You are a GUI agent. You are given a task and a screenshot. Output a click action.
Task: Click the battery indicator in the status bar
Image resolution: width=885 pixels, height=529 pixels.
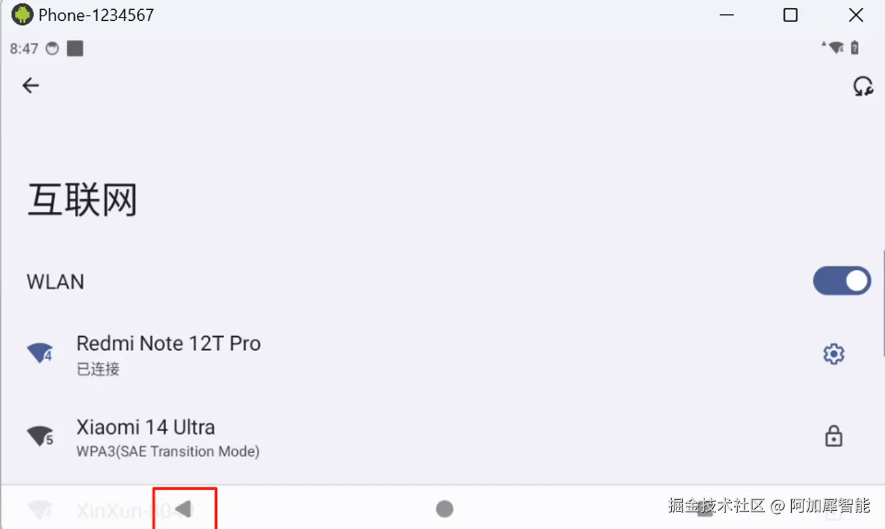point(856,48)
